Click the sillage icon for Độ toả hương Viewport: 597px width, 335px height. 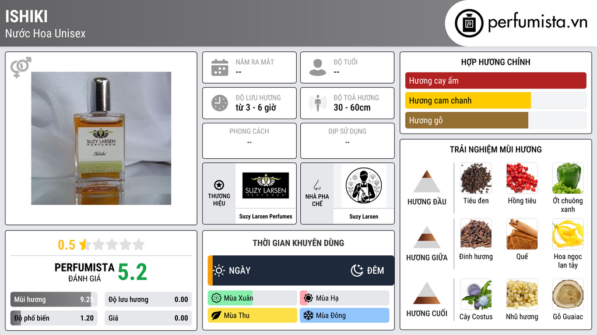(318, 103)
